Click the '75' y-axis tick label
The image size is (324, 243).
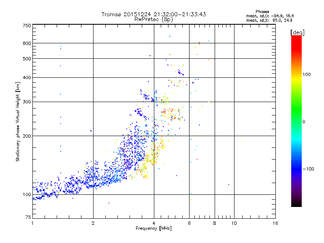point(28,217)
